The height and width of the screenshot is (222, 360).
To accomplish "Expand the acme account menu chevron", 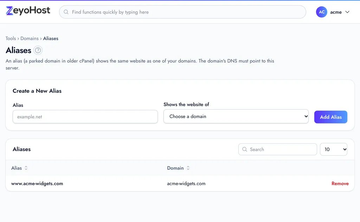I will point(347,12).
